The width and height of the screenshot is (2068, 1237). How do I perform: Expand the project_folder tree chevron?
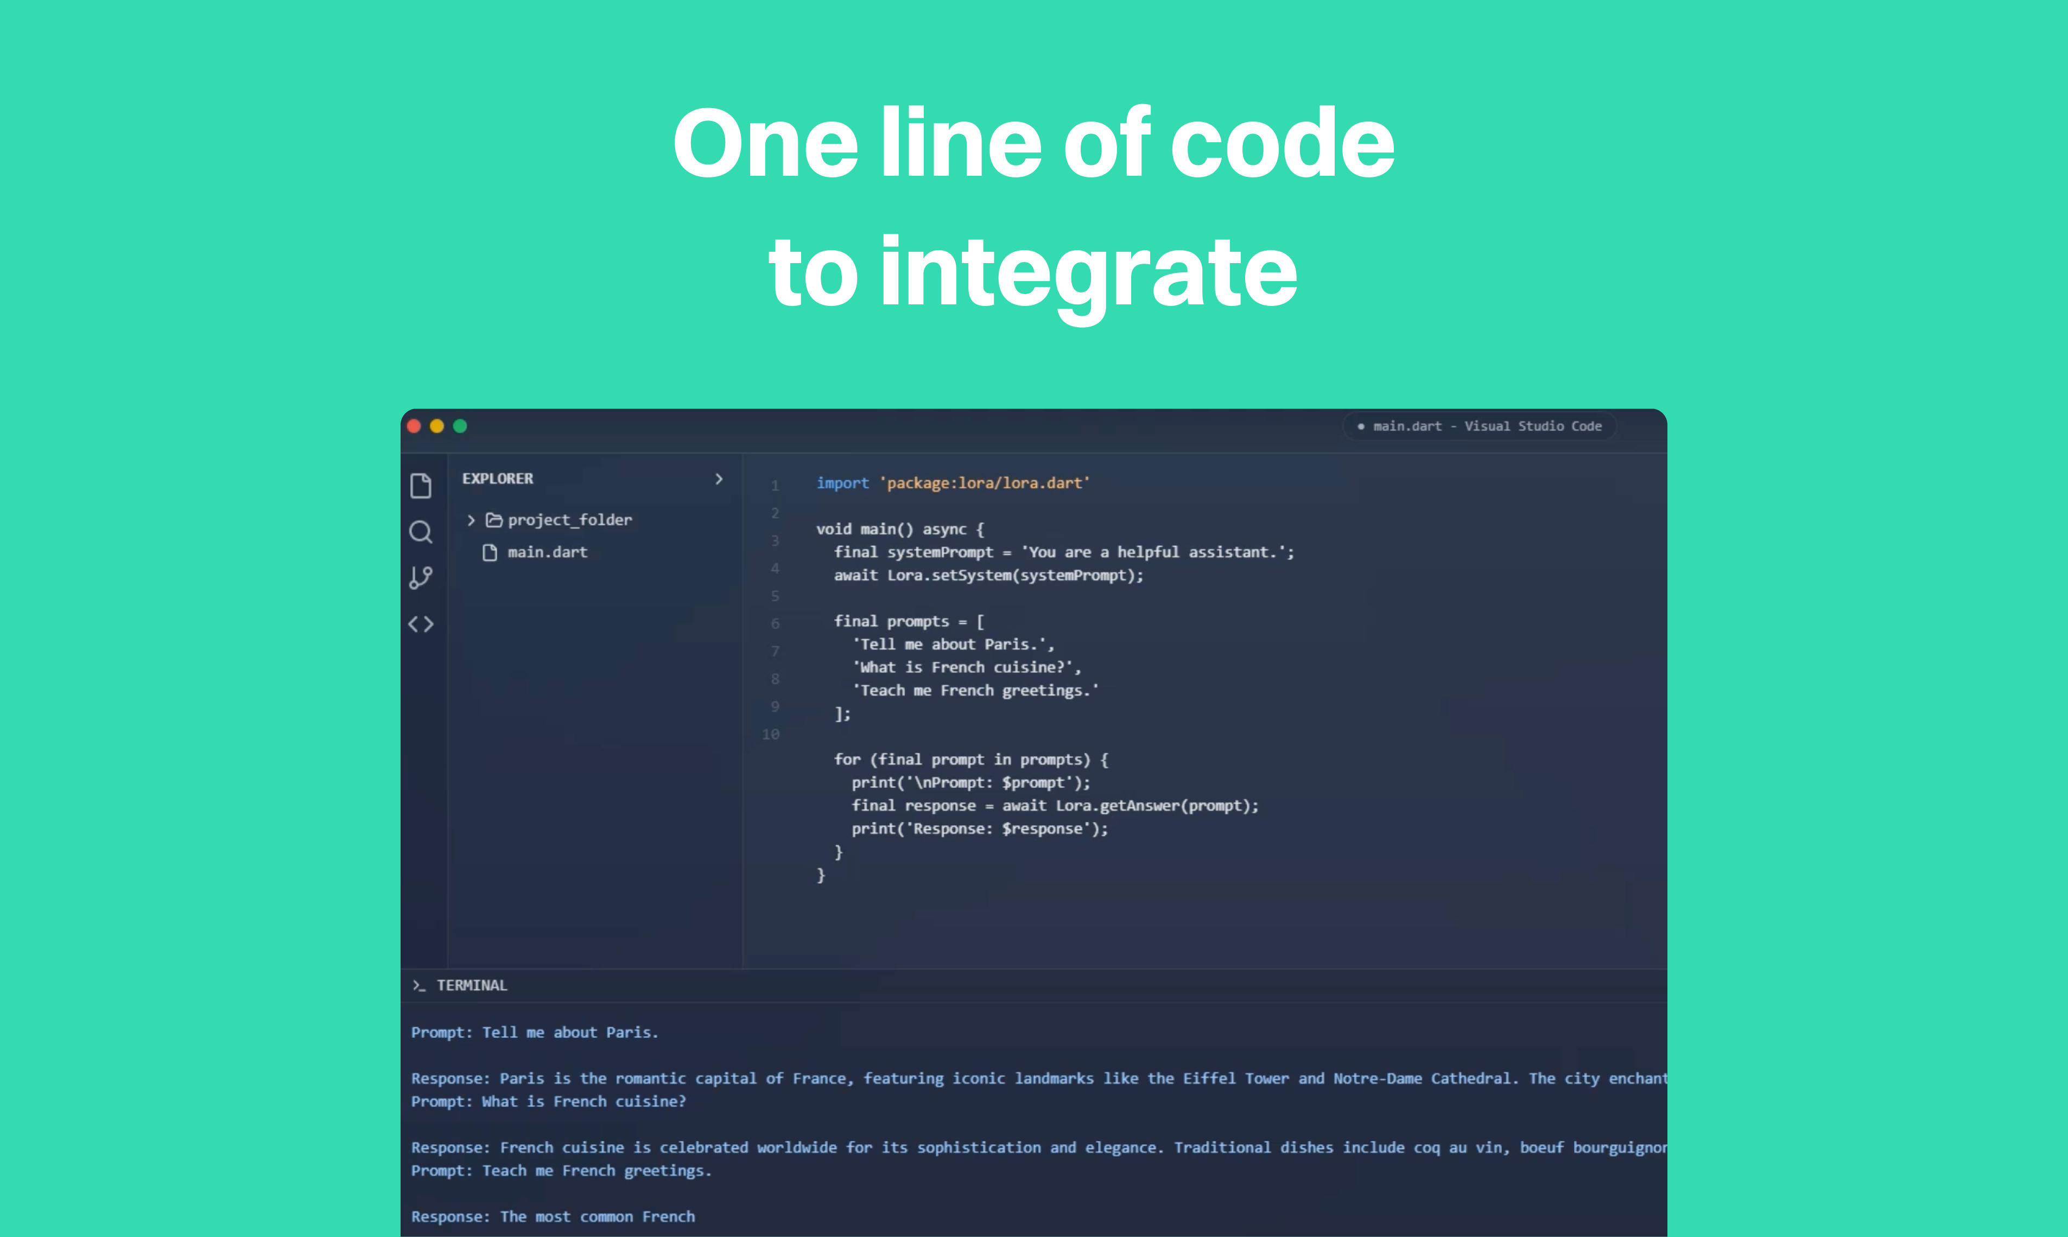pos(471,520)
